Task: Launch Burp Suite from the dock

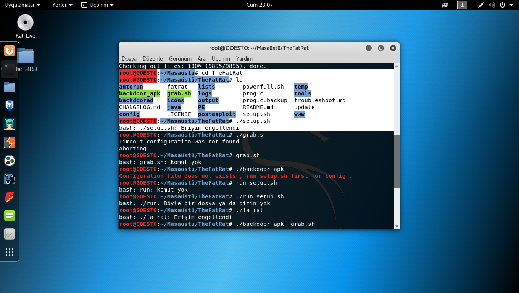Action: [x=10, y=142]
